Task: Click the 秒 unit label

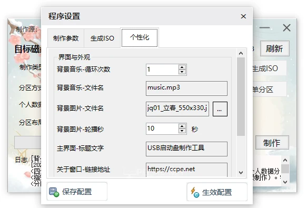Action: (195, 129)
